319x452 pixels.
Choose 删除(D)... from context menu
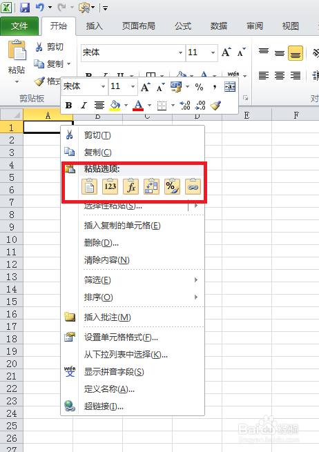pos(133,243)
